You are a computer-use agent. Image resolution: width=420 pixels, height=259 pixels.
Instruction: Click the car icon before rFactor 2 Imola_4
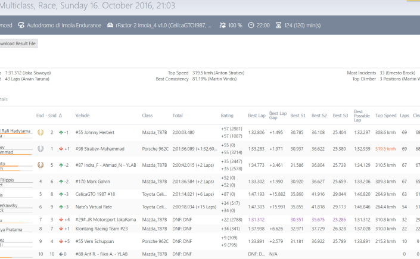tap(110, 26)
